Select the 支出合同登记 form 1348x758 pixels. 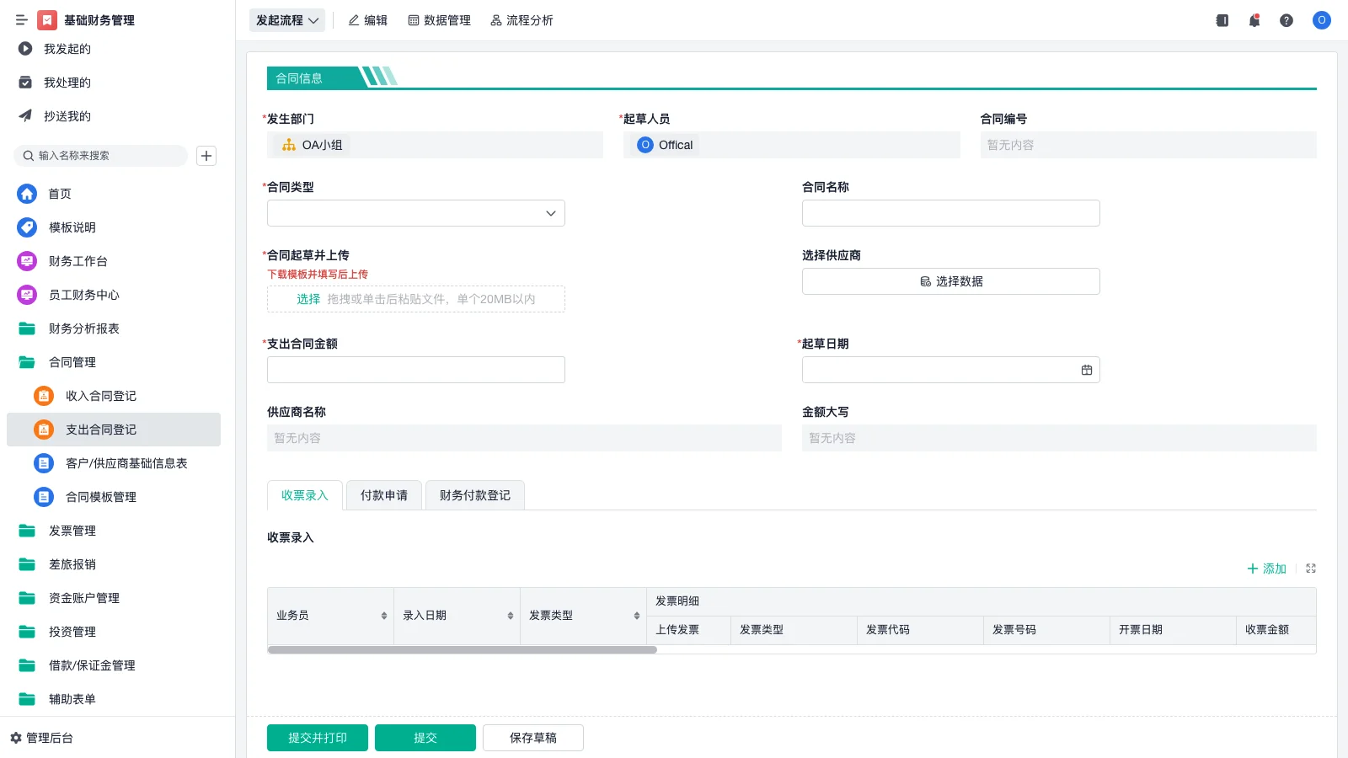coord(114,430)
